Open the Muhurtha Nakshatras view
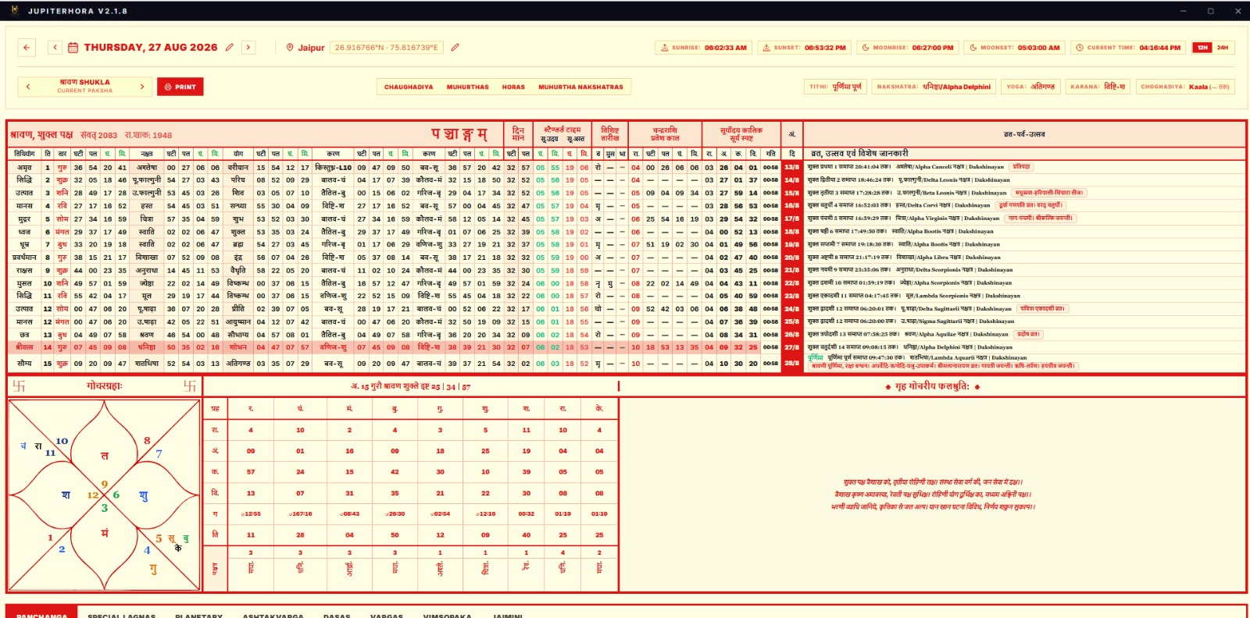1250x618 pixels. pos(580,87)
